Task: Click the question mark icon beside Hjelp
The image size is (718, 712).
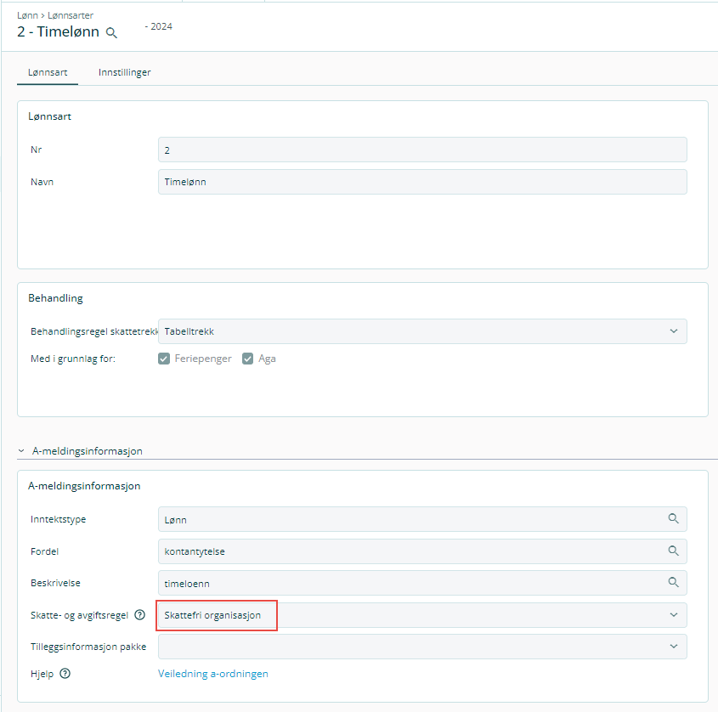Action: [65, 674]
